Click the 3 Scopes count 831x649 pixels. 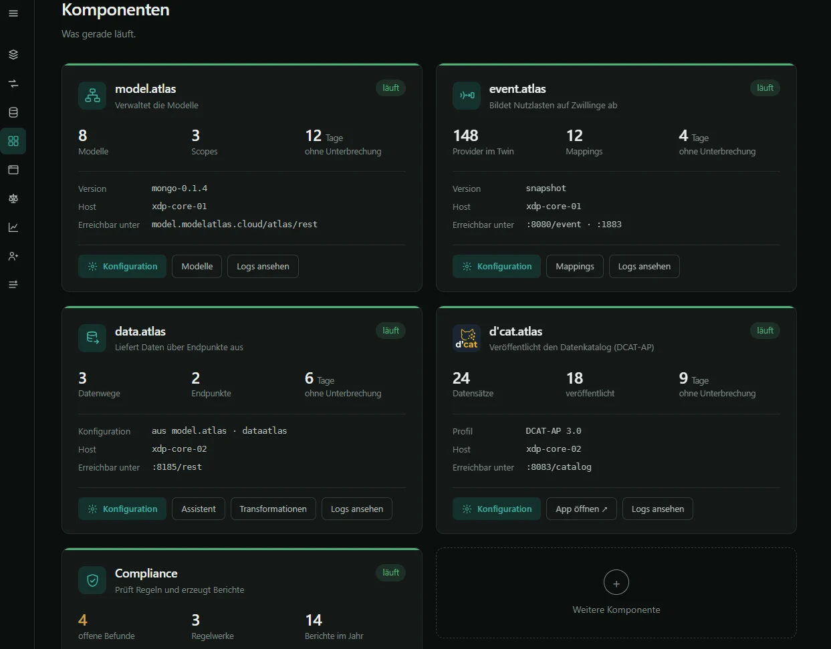tap(196, 136)
